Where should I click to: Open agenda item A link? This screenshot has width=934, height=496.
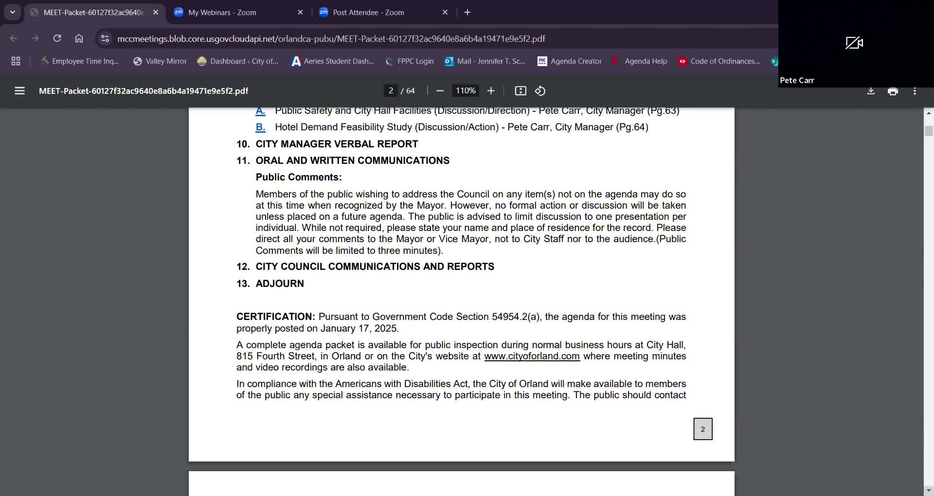260,111
